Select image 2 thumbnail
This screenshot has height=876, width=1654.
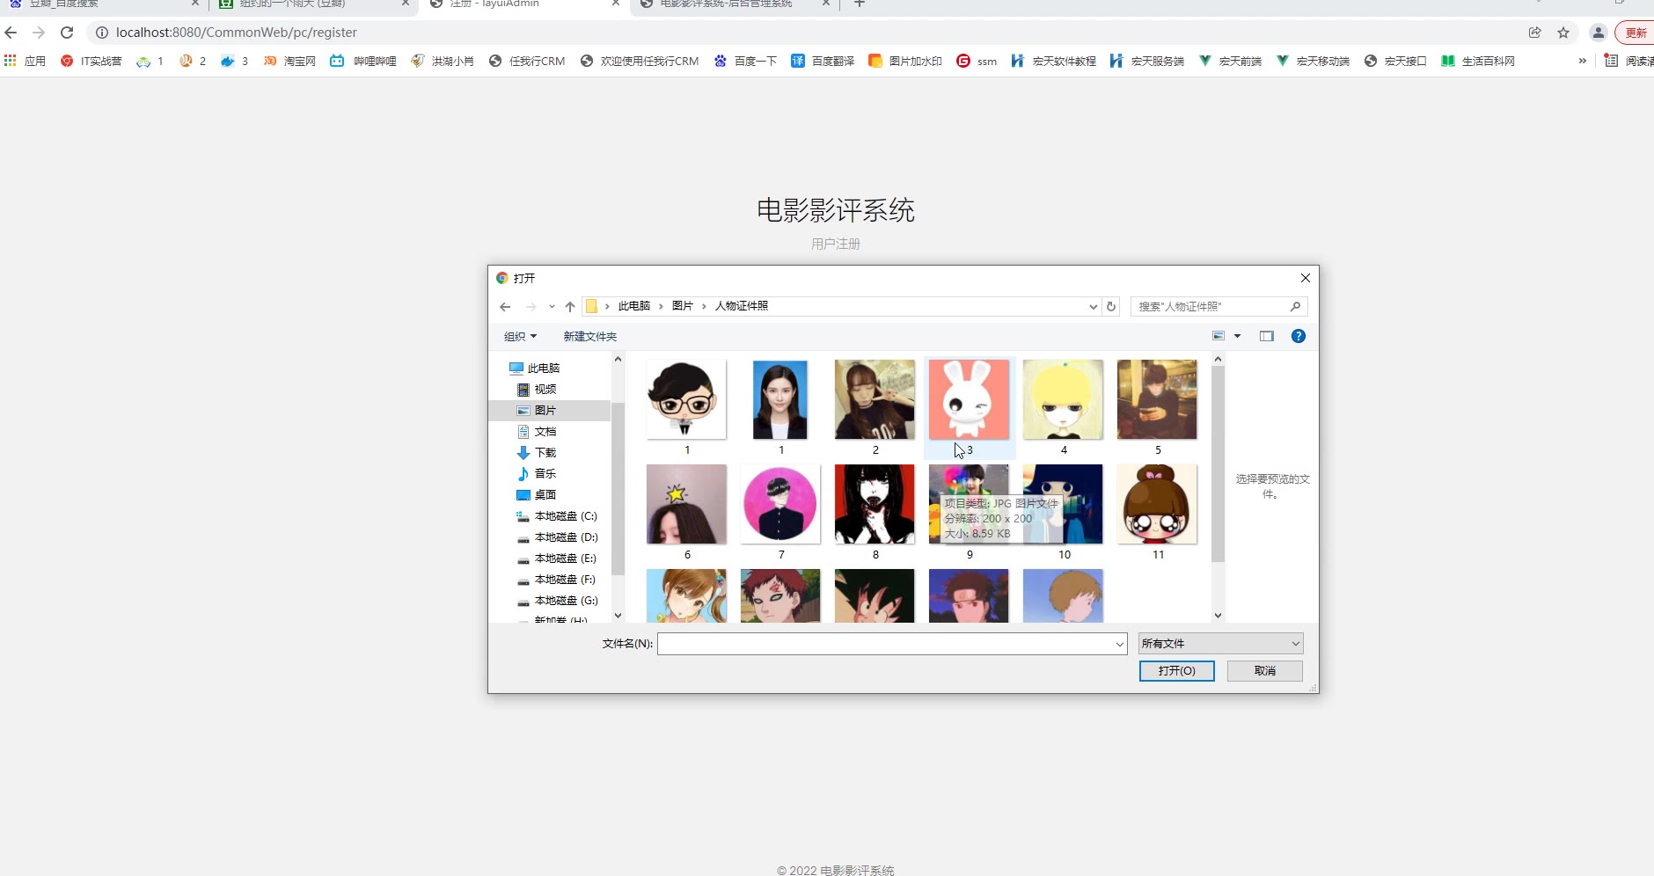click(875, 399)
